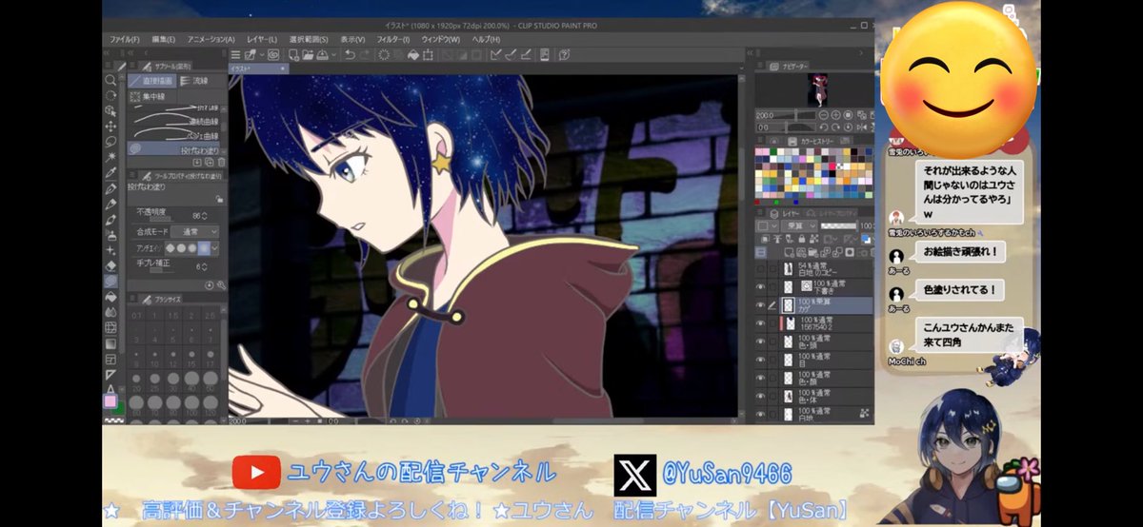Click the smartphone connection icon in command bar
This screenshot has width=1143, height=527.
point(544,55)
